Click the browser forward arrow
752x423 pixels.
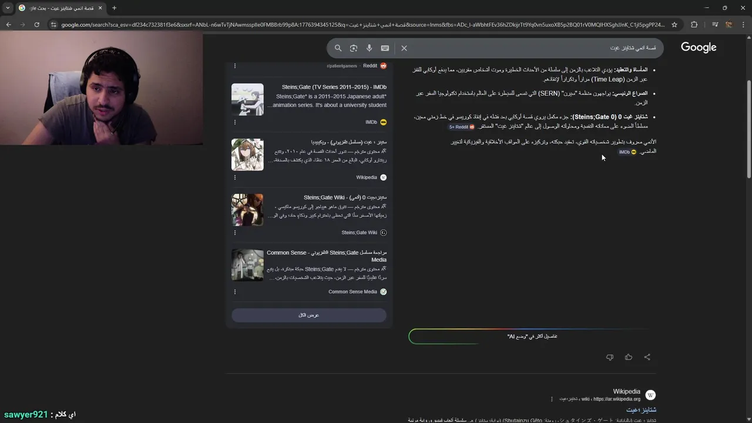22,25
